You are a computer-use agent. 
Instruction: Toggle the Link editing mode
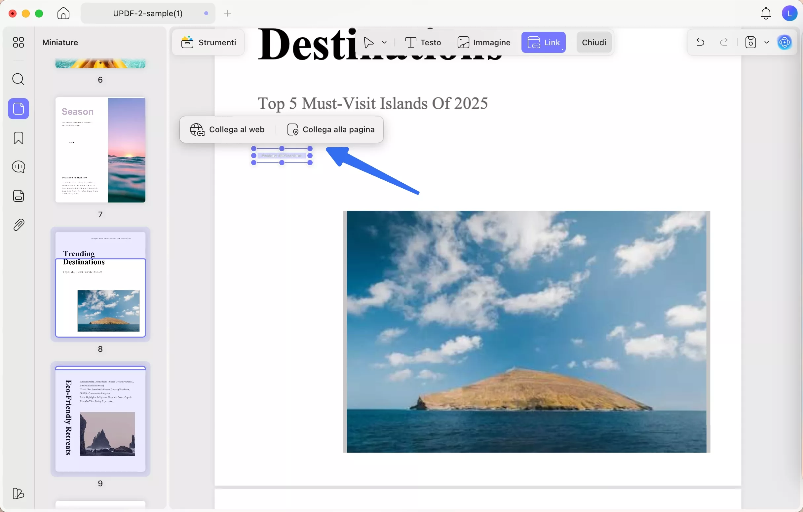543,42
